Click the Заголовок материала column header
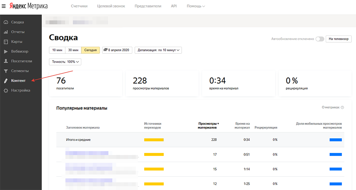This screenshot has width=356, height=190. point(83,128)
